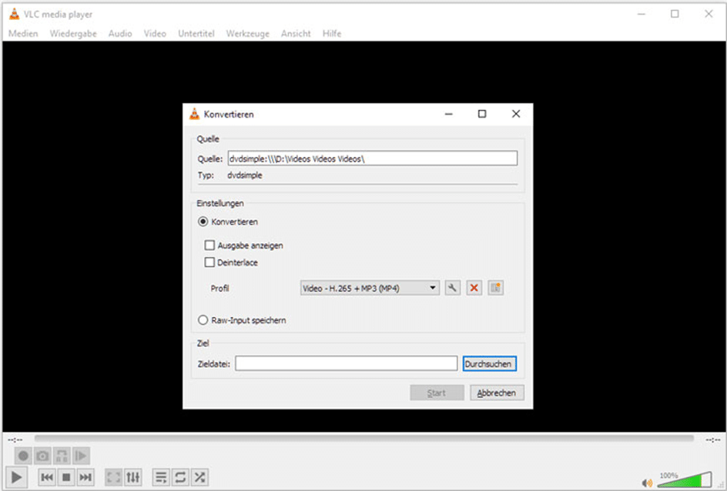
Task: Mute audio with the speaker icon
Action: click(647, 483)
